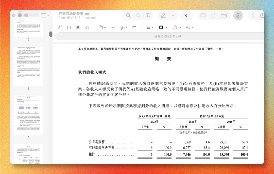Image resolution: width=274 pixels, height=174 pixels.
Task: Choose the Redact Selection tool
Action: point(78,27)
